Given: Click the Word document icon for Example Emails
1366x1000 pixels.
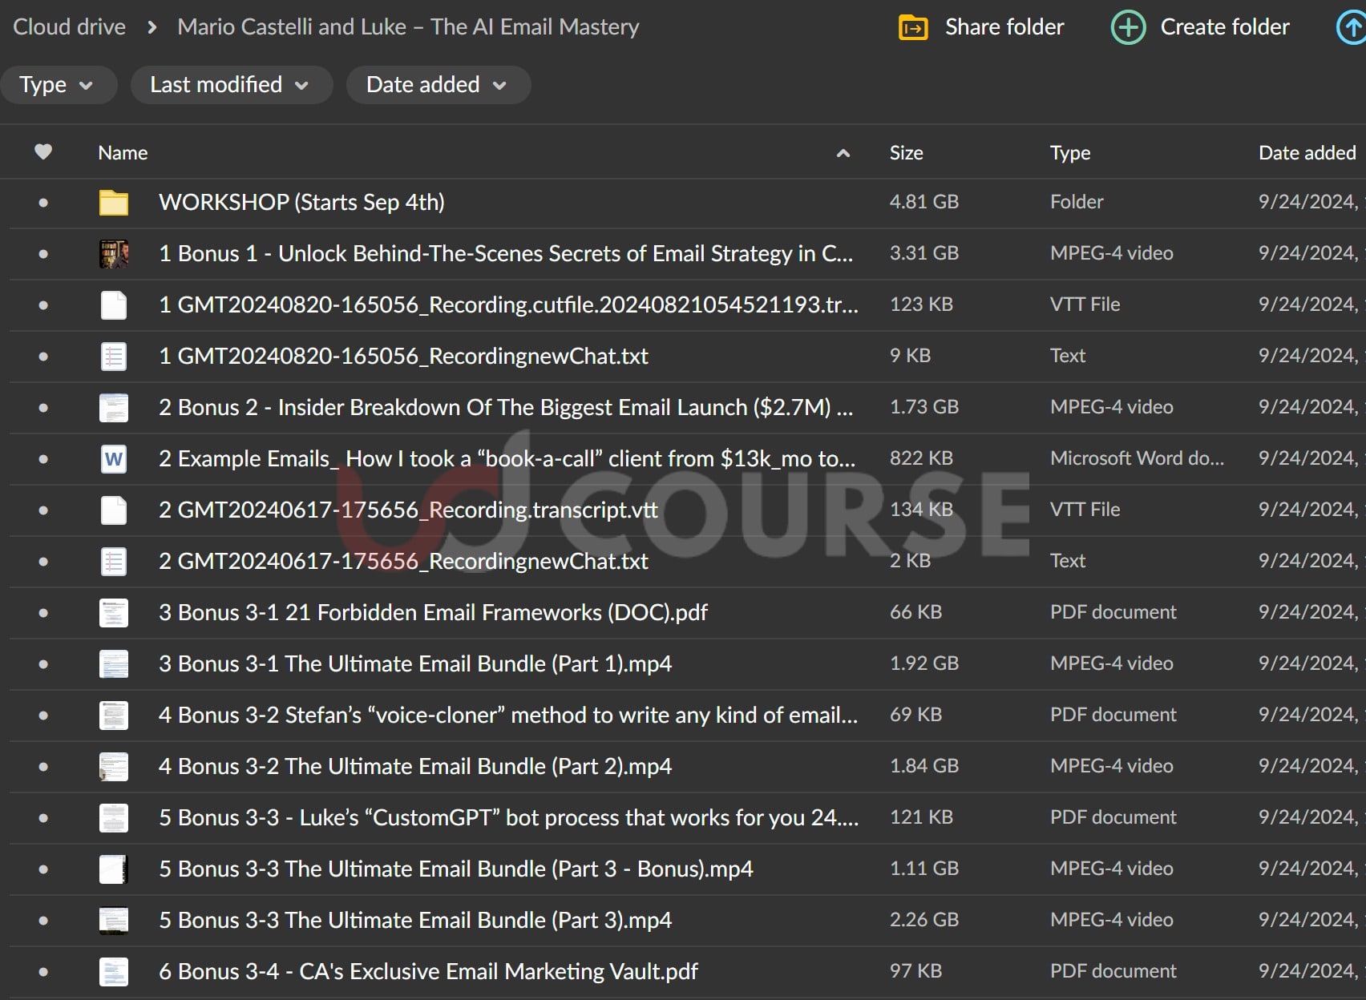Looking at the screenshot, I should point(113,459).
